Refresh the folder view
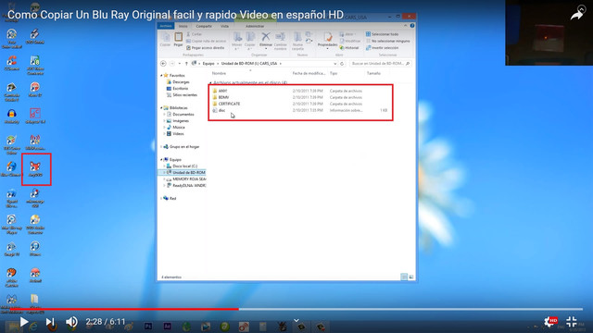 (342, 64)
